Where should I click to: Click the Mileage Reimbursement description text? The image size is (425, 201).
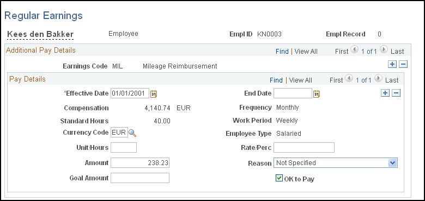pyautogui.click(x=180, y=66)
